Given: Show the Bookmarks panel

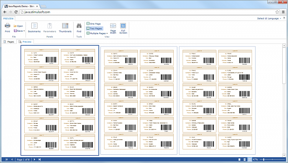Looking at the screenshot, I should pyautogui.click(x=34, y=28).
